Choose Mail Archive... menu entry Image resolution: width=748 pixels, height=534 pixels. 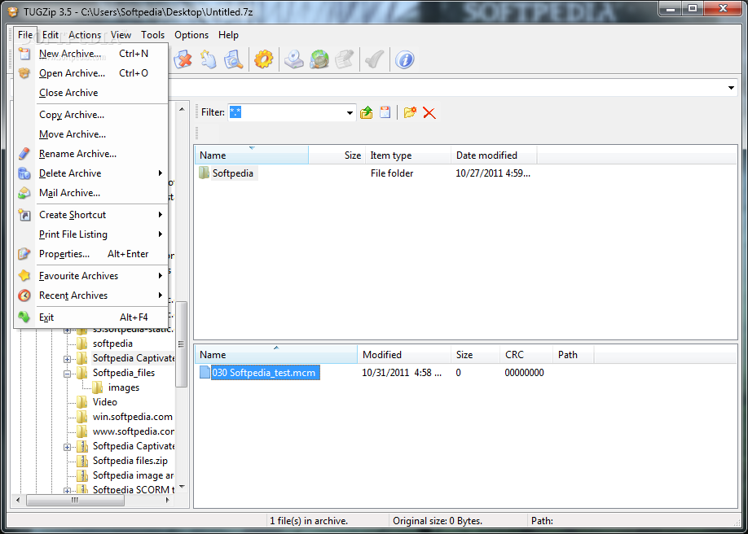[90, 193]
